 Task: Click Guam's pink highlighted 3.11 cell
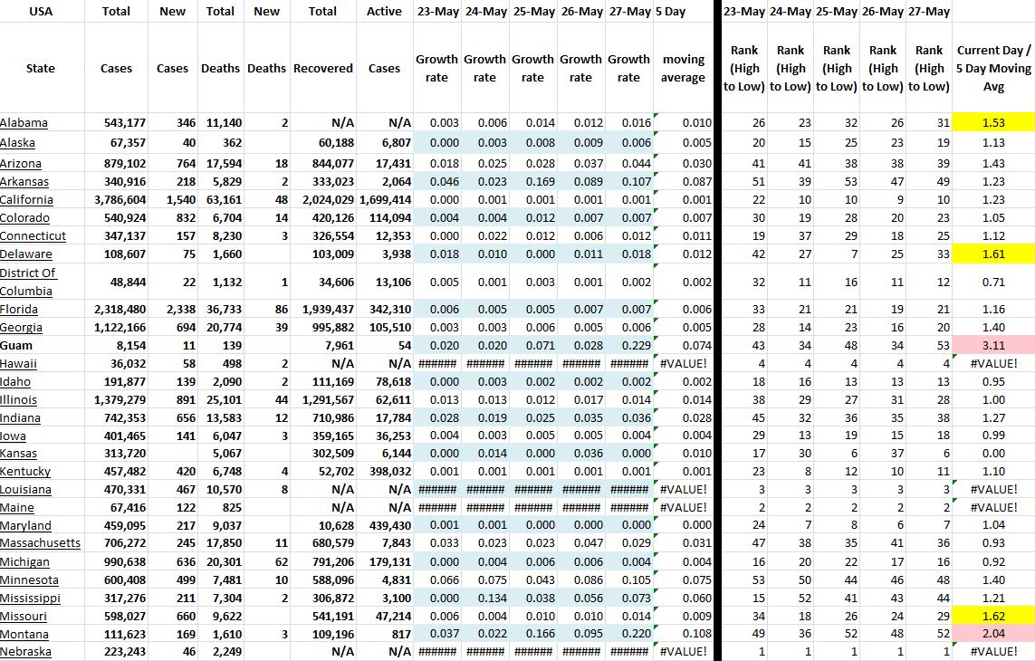coord(993,345)
